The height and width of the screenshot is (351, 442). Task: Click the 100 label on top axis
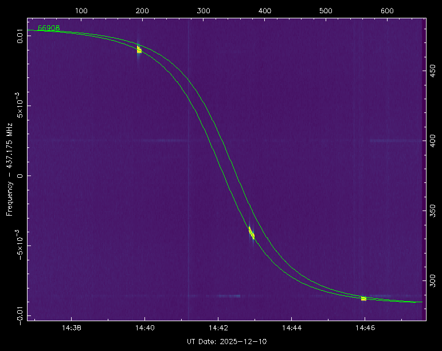(81, 11)
